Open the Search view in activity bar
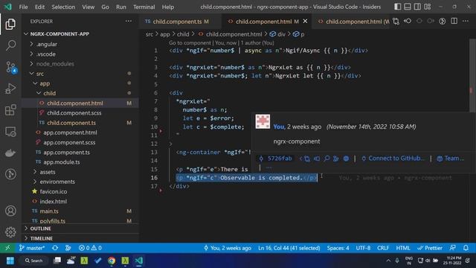This screenshot has height=268, width=476. 10,45
